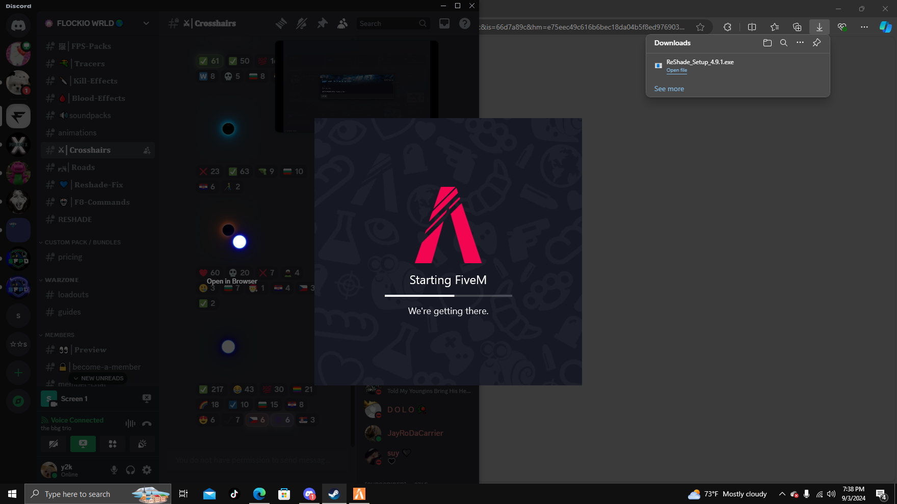Open the soundboard in voice panel
This screenshot has height=504, width=897.
point(142,444)
